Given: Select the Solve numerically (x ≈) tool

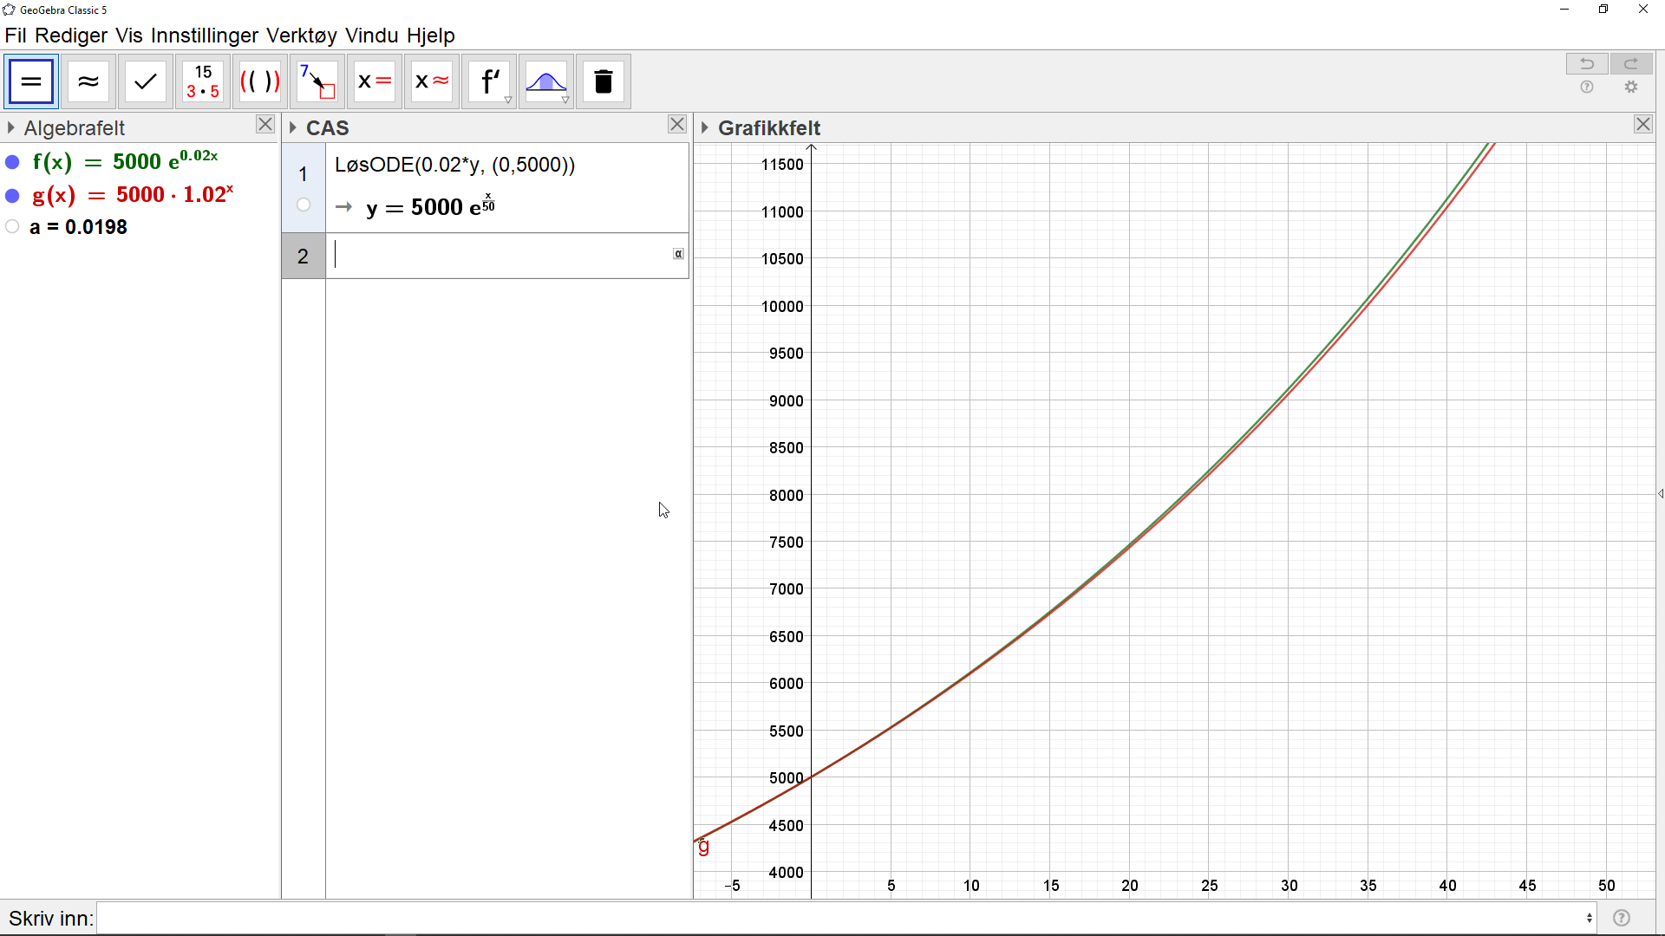Looking at the screenshot, I should (432, 81).
